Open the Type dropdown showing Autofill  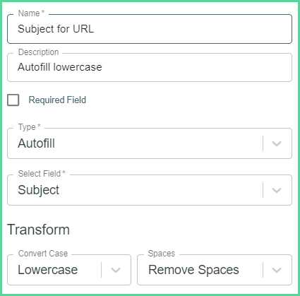click(x=150, y=143)
